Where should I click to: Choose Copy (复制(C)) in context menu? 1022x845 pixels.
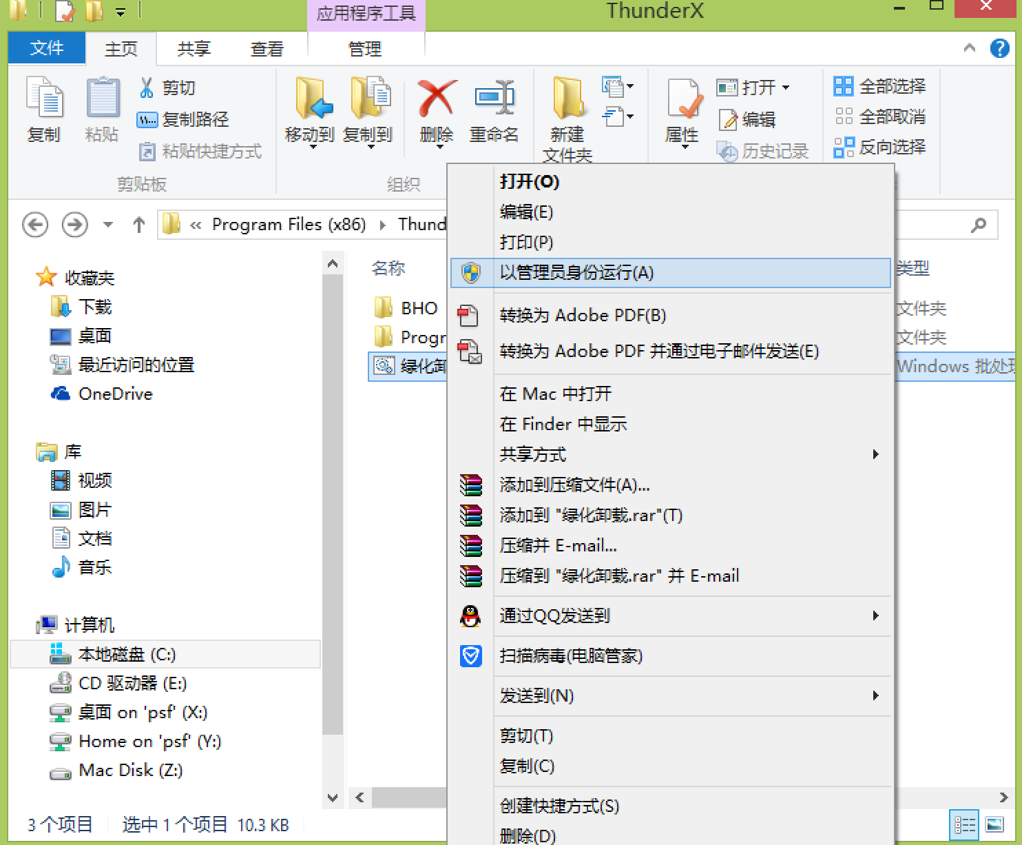(x=671, y=766)
